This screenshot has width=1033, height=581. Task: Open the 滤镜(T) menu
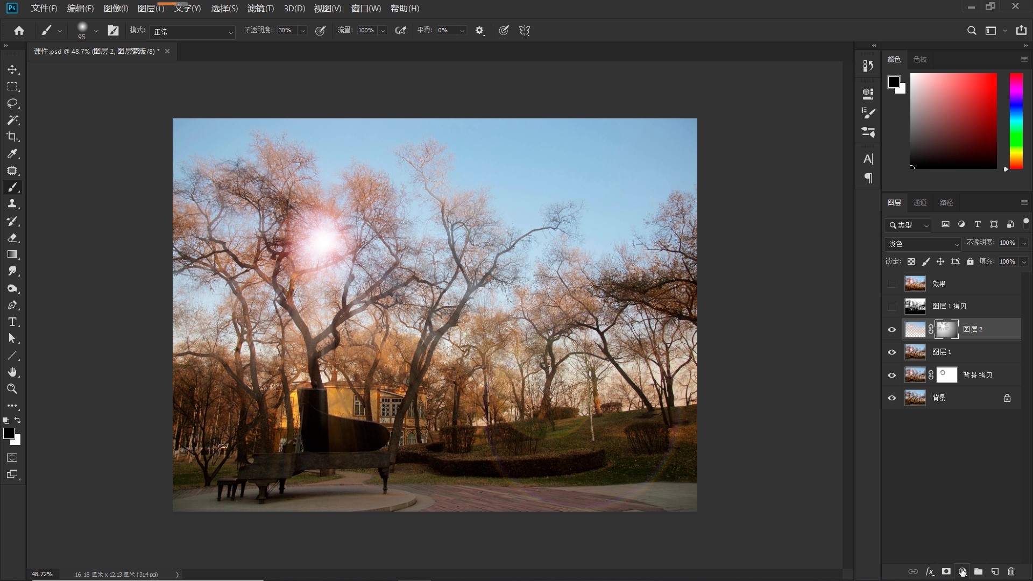click(x=260, y=9)
